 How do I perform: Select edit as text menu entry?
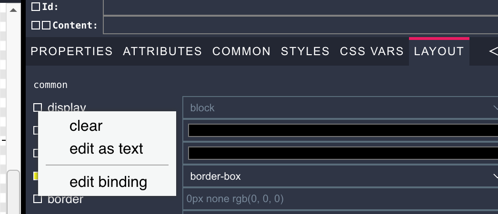pyautogui.click(x=106, y=149)
